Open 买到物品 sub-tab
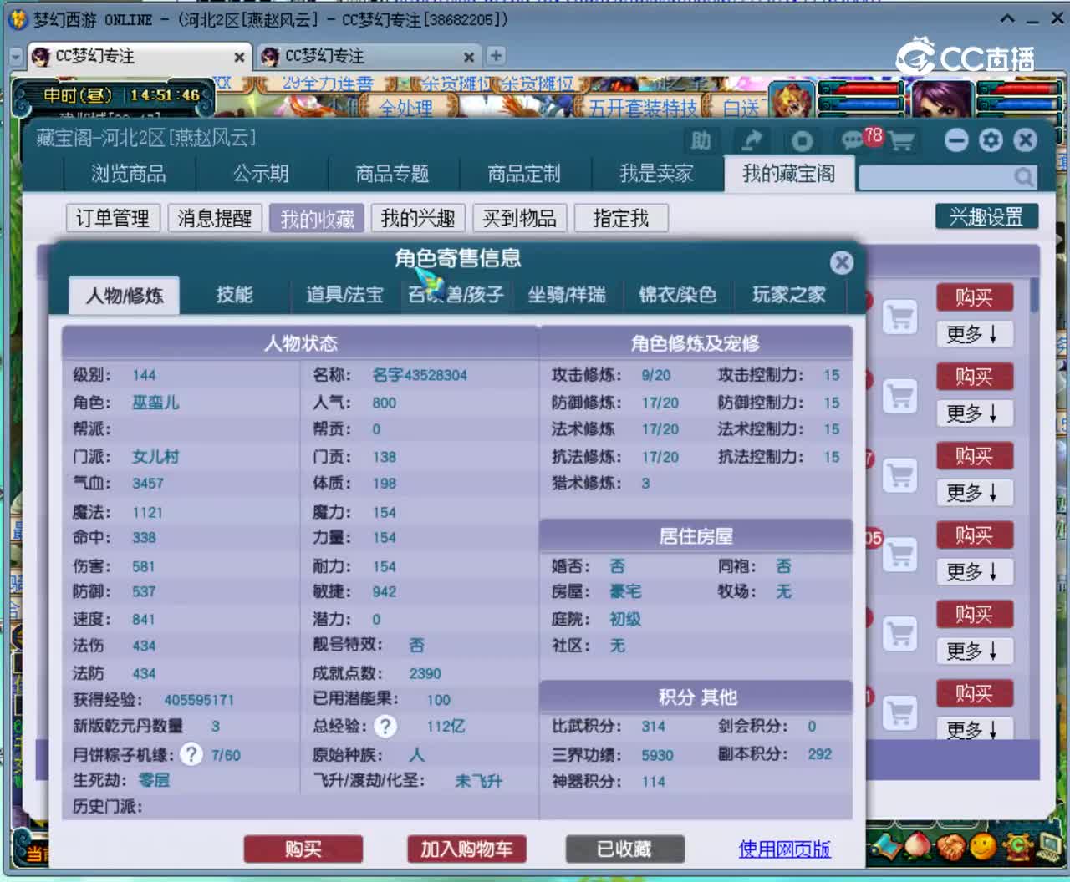The width and height of the screenshot is (1070, 882). (520, 218)
